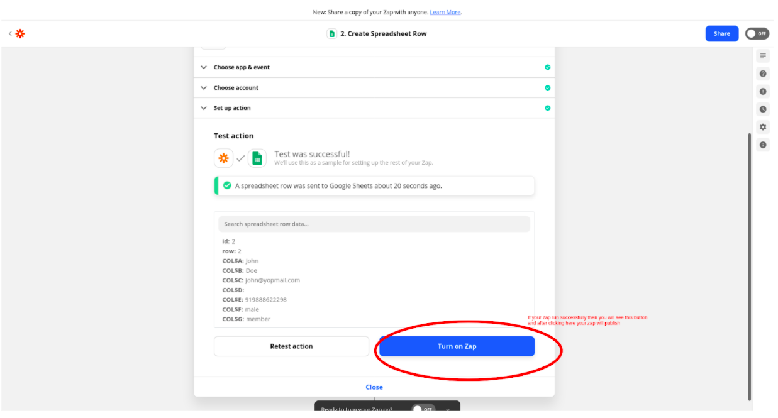Open the help question mark sidebar icon
Screen dimensions: 778x418
pyautogui.click(x=763, y=74)
